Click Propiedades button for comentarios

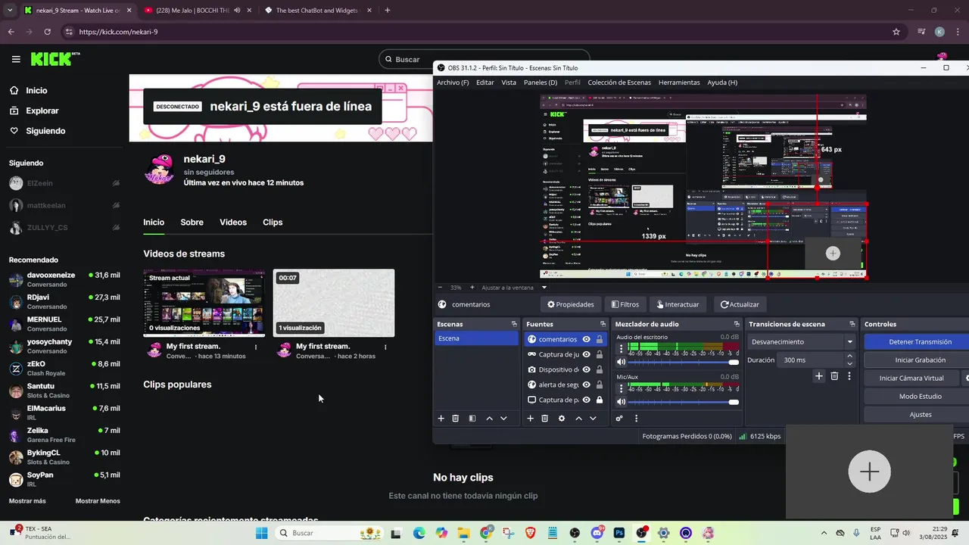click(x=571, y=304)
